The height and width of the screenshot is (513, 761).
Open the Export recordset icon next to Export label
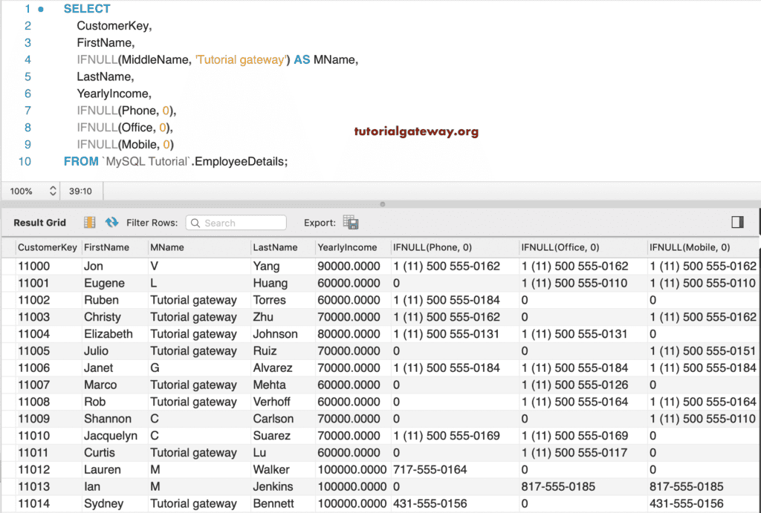(x=350, y=223)
